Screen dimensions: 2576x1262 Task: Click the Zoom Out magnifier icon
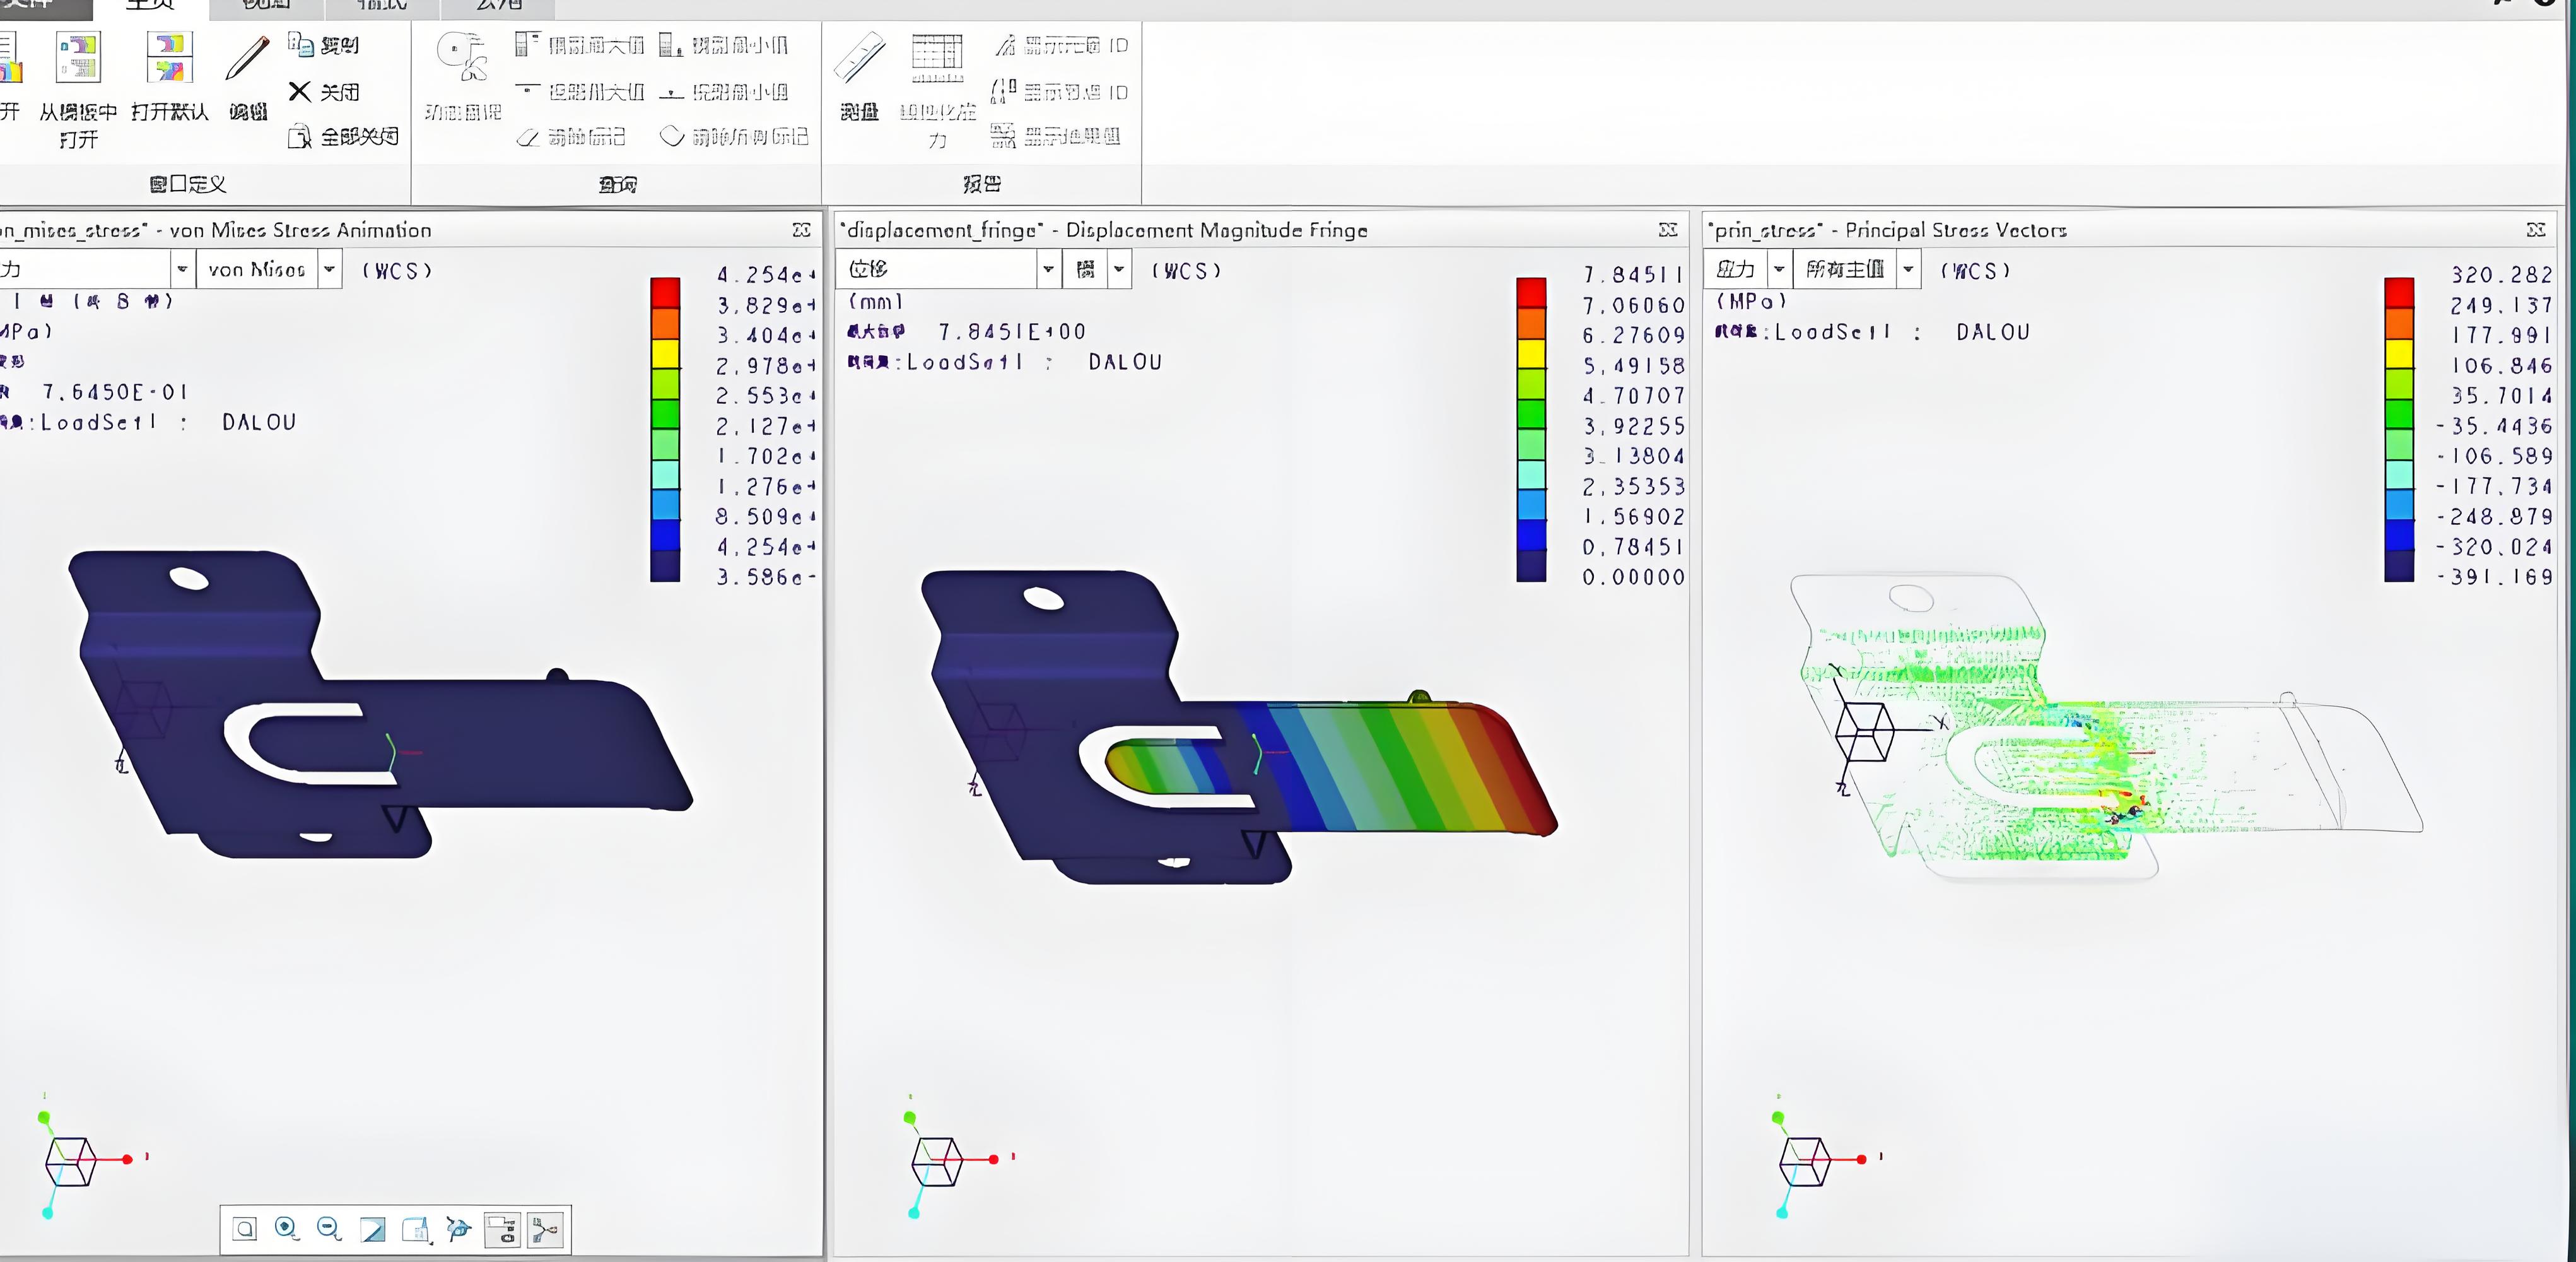[329, 1229]
